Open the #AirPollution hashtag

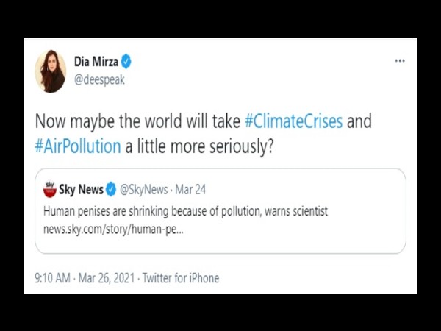[78, 145]
